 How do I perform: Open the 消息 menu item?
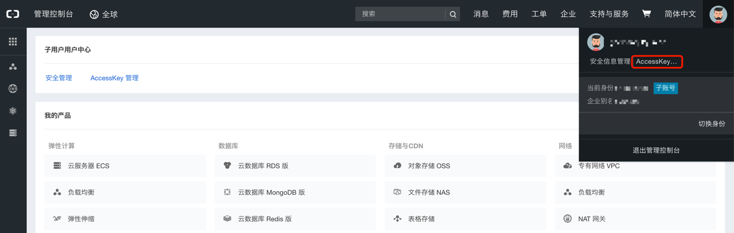[x=480, y=14]
